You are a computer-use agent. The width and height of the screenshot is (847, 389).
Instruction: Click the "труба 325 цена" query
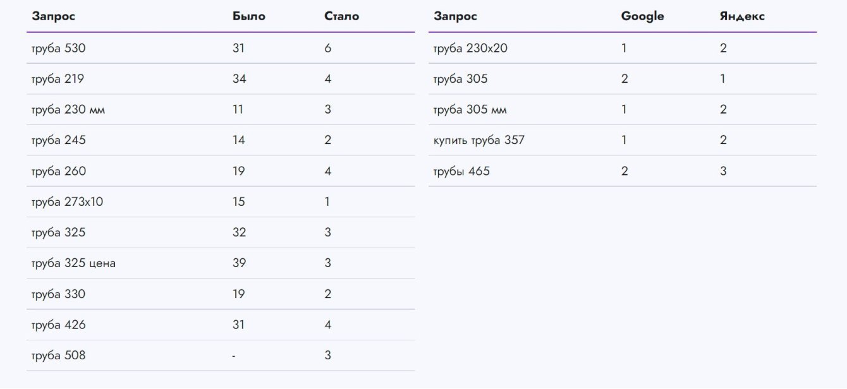(73, 263)
